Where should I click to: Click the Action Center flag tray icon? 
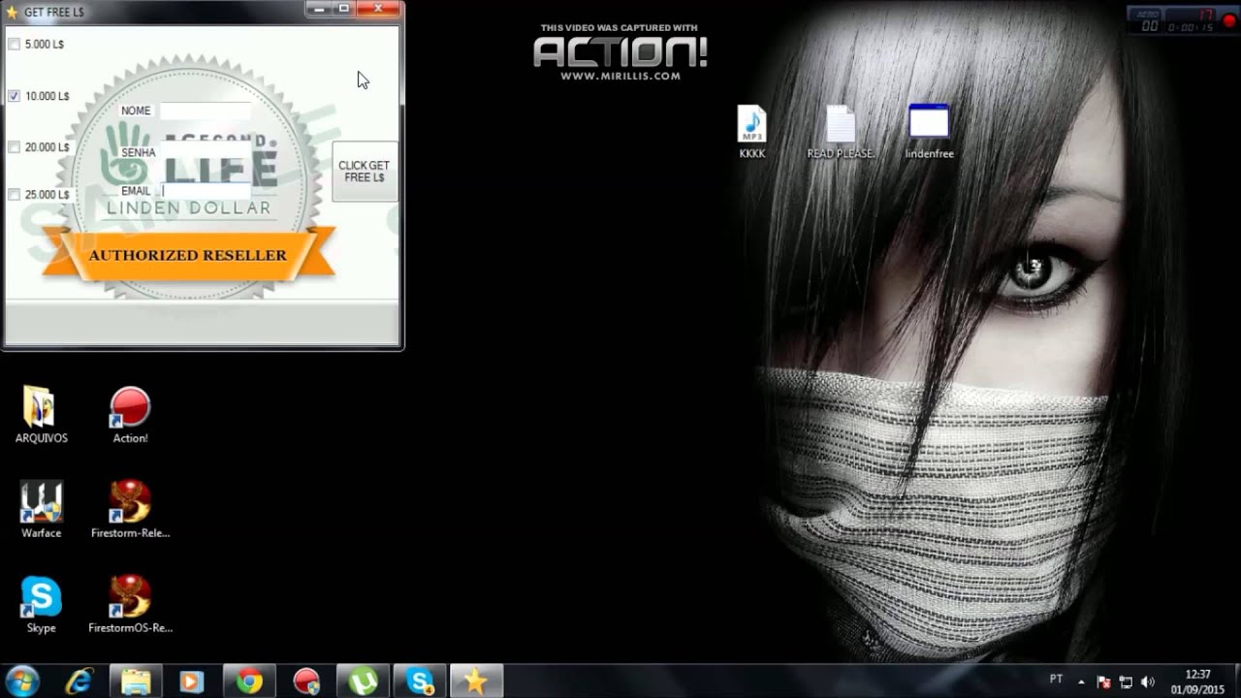[1103, 682]
